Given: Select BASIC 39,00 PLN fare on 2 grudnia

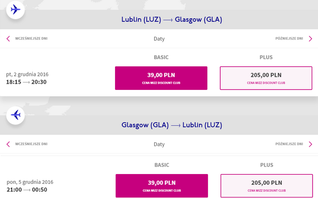Looking at the screenshot, I should pyautogui.click(x=161, y=78).
